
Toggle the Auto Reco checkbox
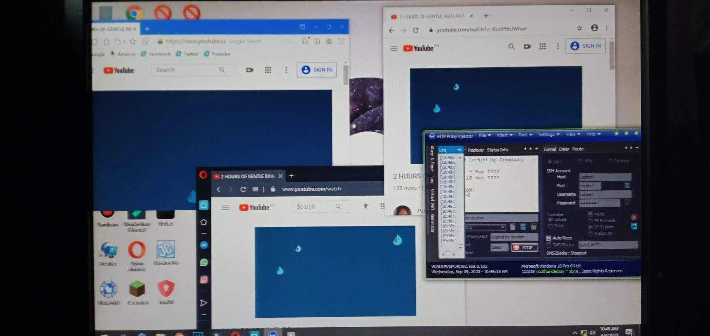click(x=548, y=238)
